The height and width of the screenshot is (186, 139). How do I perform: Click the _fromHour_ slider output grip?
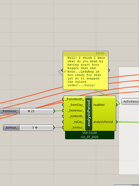click(x=54, y=111)
